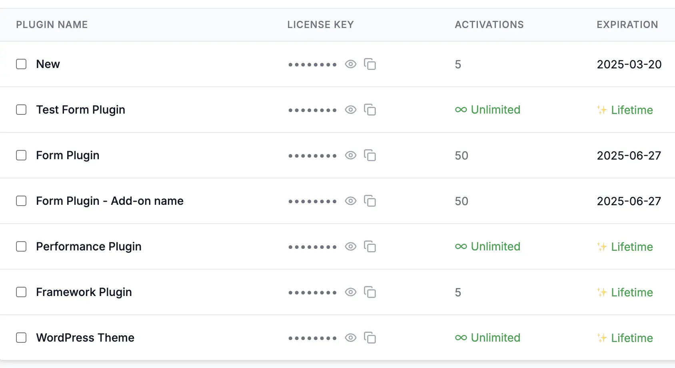This screenshot has width=675, height=368.
Task: Select the New plugin checkbox
Action: tap(21, 64)
